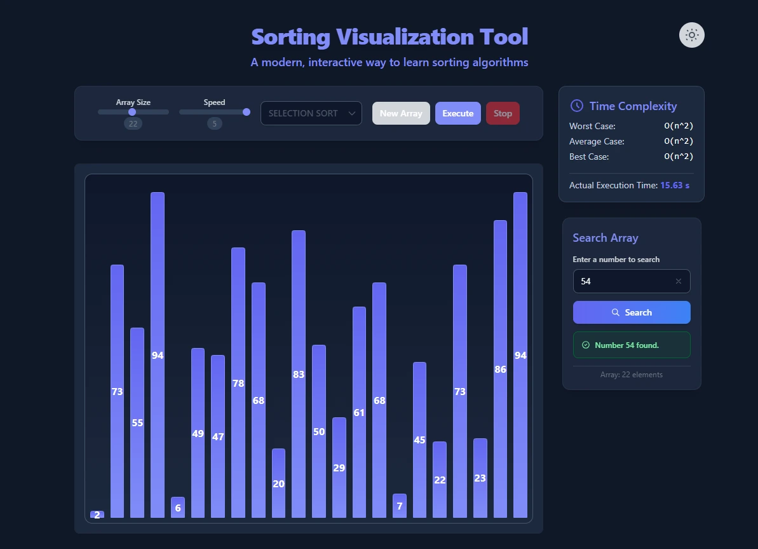
Task: Click the Sorting Visualization Tool title
Action: [389, 37]
